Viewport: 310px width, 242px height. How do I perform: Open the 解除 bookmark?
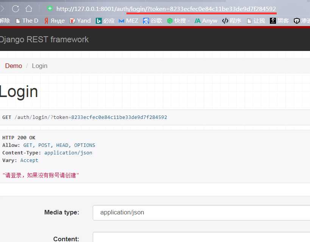tap(5, 21)
